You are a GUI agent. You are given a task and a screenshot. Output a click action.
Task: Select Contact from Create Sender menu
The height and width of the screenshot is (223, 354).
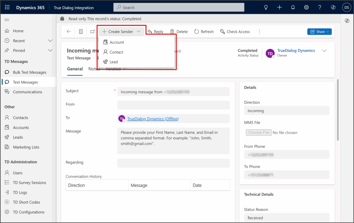[x=137, y=52]
